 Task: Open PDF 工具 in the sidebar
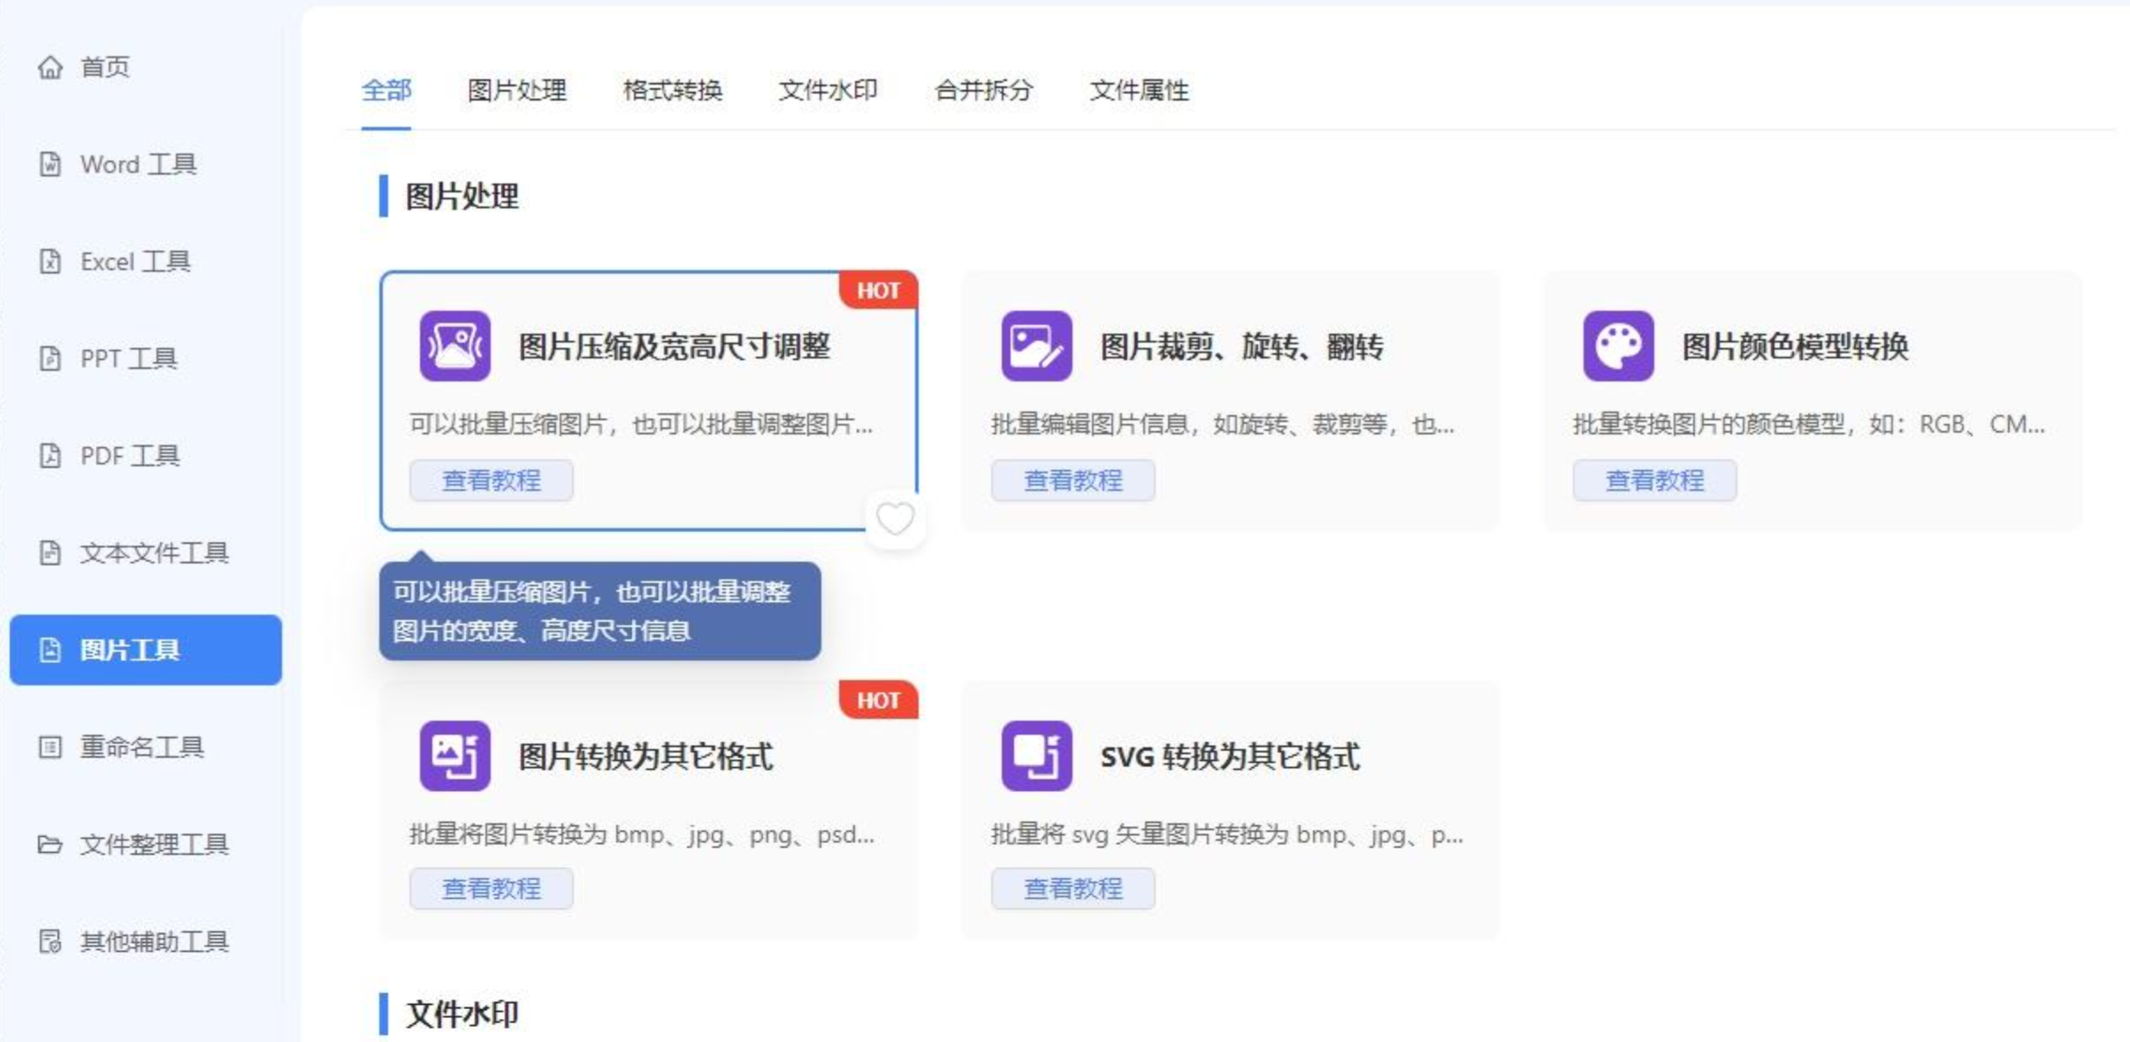point(130,456)
